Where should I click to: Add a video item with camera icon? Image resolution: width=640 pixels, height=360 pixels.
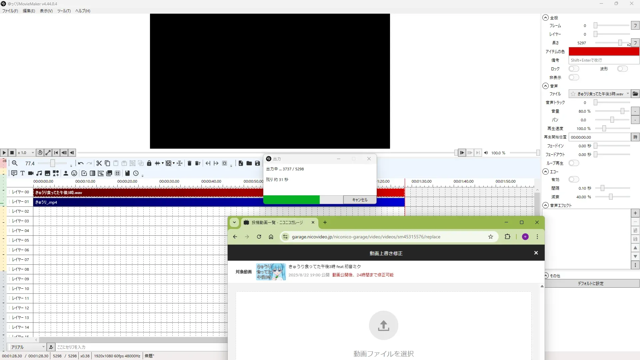31,173
